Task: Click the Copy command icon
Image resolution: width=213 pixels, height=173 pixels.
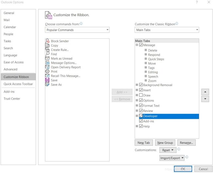Action: 47,45
